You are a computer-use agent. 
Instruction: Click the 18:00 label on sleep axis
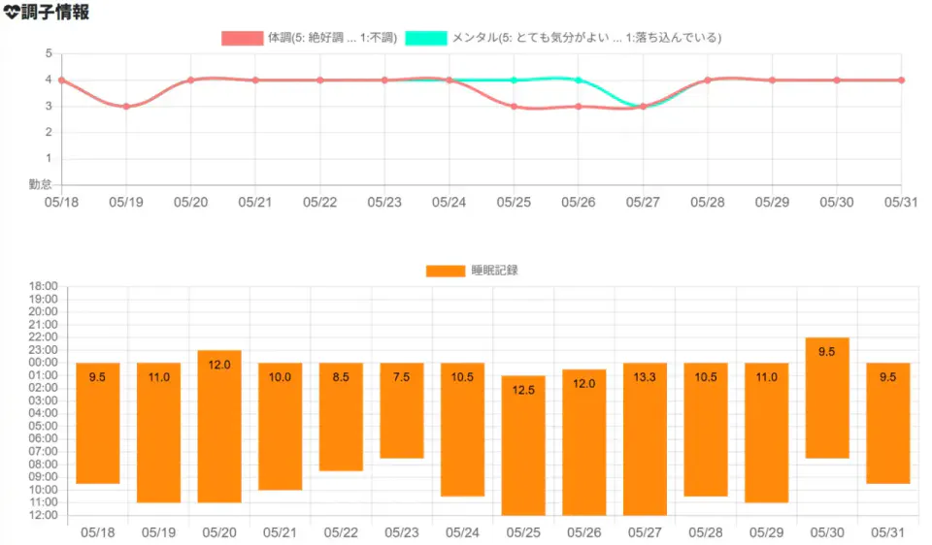pos(44,287)
